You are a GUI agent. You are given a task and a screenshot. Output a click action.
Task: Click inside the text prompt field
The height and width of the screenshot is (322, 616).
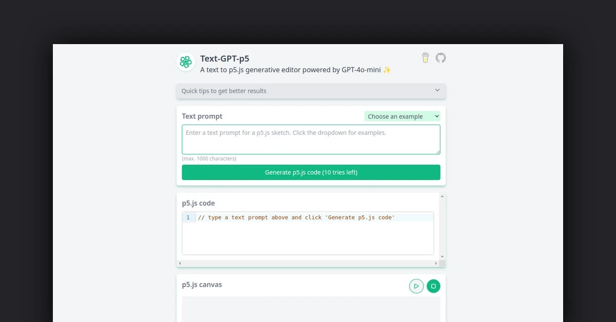[x=311, y=139]
